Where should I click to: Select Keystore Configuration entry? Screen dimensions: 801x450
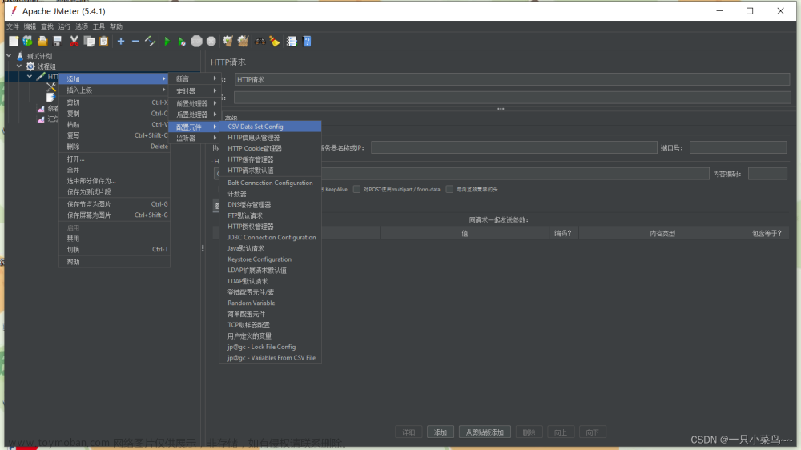[270, 259]
